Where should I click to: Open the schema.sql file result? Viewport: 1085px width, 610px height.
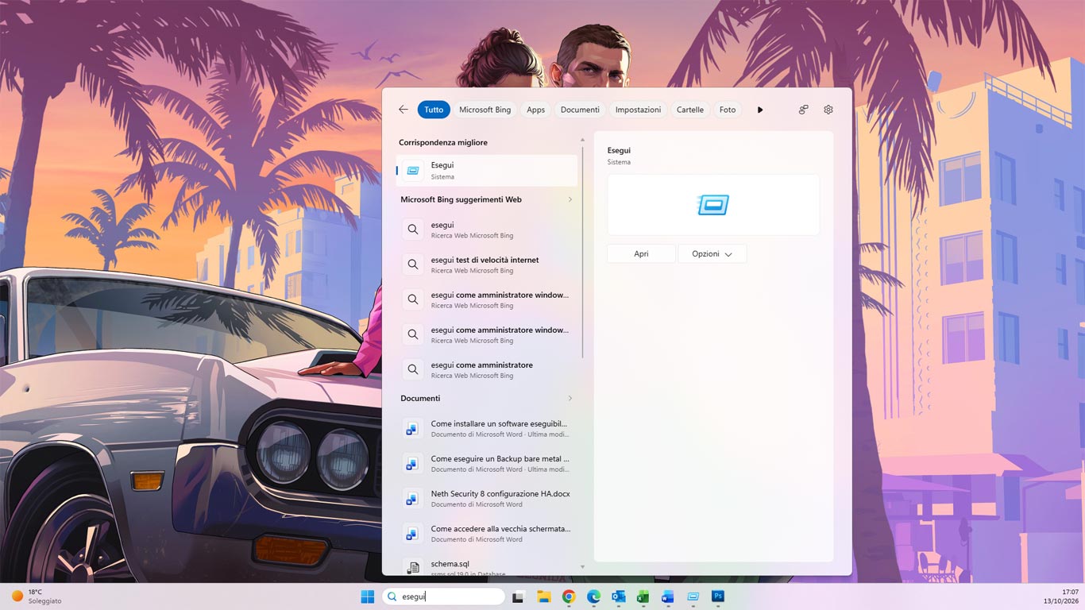click(487, 567)
